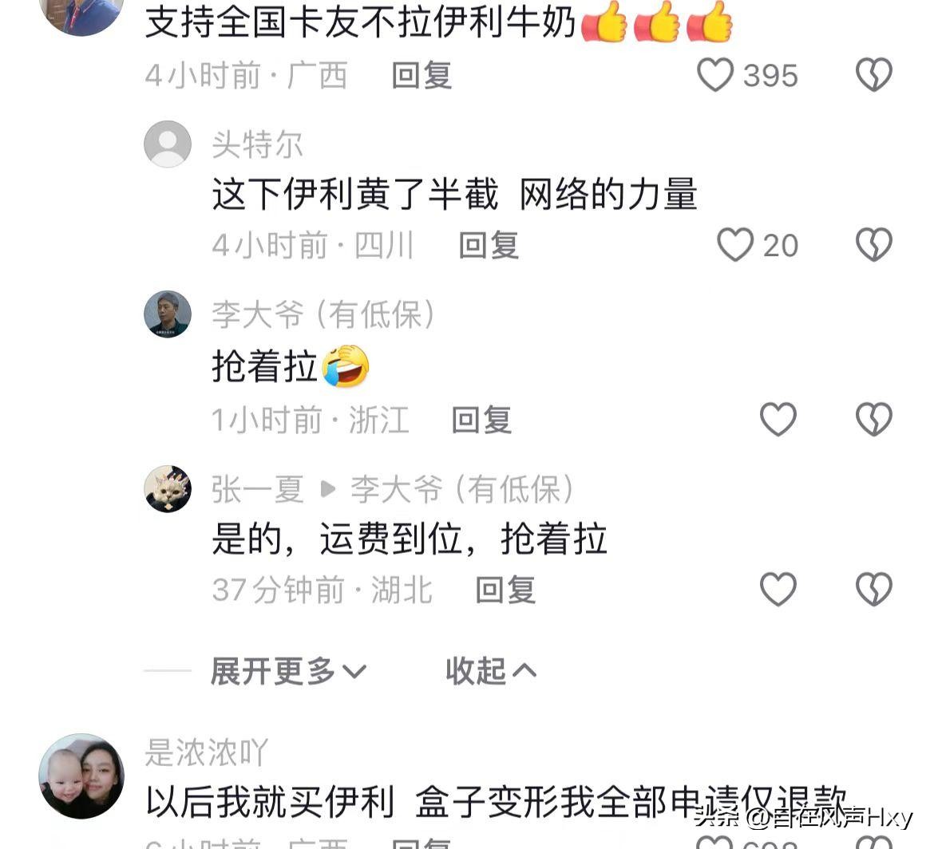Screen dimensions: 934x849
Task: Dislike 张一夏's reply from 湖北
Action: click(x=874, y=590)
